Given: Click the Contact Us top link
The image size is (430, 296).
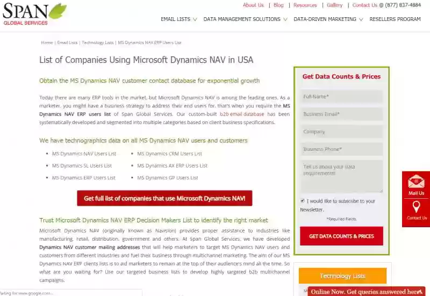Looking at the screenshot, I should tap(365, 5).
